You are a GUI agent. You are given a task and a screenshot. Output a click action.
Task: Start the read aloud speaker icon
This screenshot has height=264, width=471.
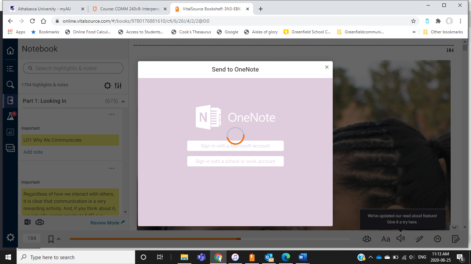pyautogui.click(x=401, y=239)
